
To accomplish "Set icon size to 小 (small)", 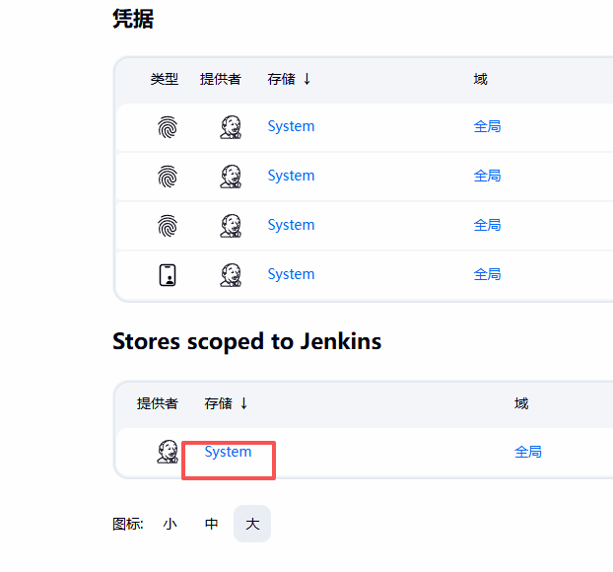I will [x=170, y=524].
